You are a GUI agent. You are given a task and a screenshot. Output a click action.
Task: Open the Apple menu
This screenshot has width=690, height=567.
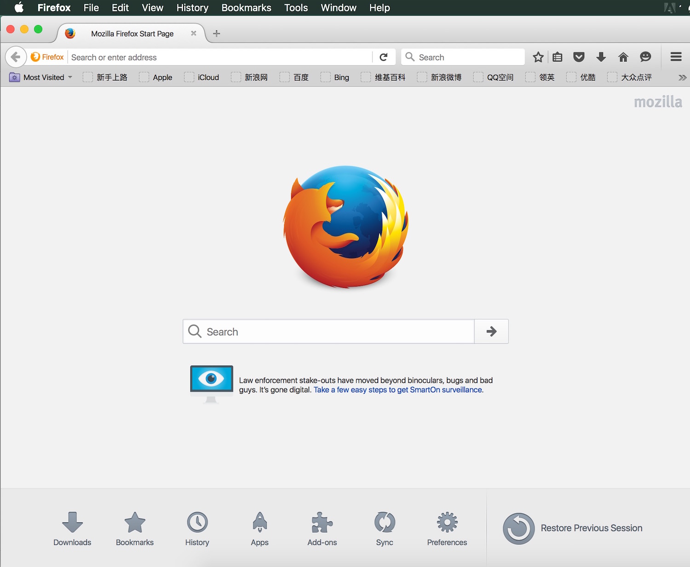[19, 7]
